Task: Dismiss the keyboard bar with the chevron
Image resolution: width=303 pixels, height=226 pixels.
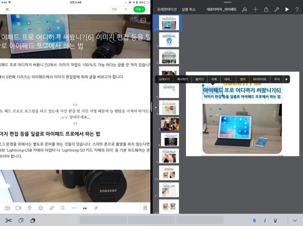Action: click(295, 220)
